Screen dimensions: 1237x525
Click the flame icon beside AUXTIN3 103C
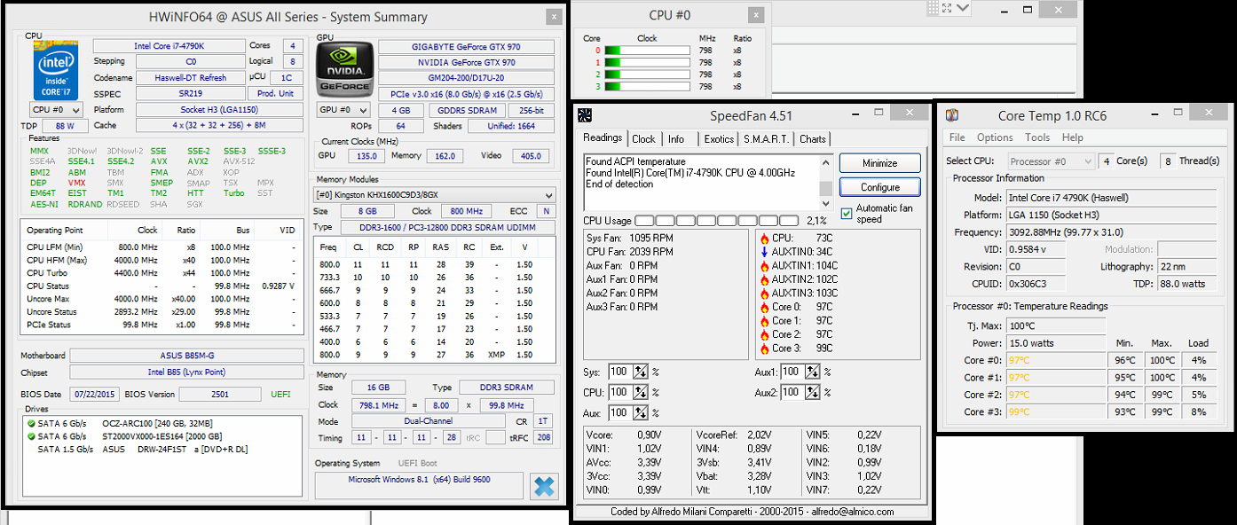click(764, 293)
